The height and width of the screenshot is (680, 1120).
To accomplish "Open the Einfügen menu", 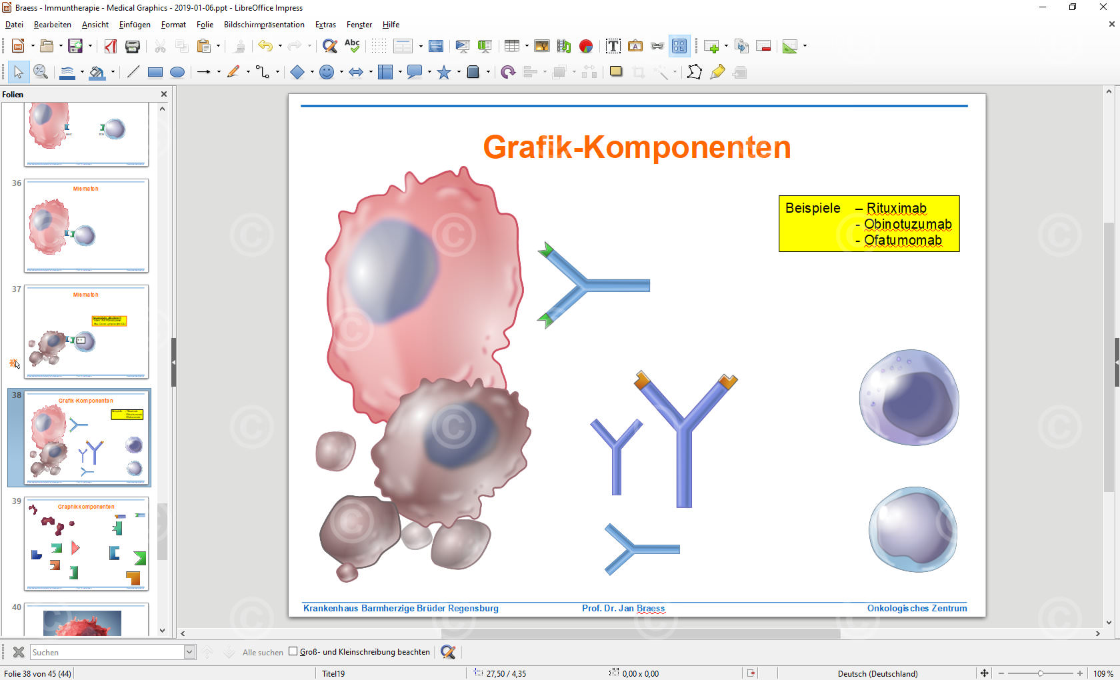I will click(x=135, y=25).
